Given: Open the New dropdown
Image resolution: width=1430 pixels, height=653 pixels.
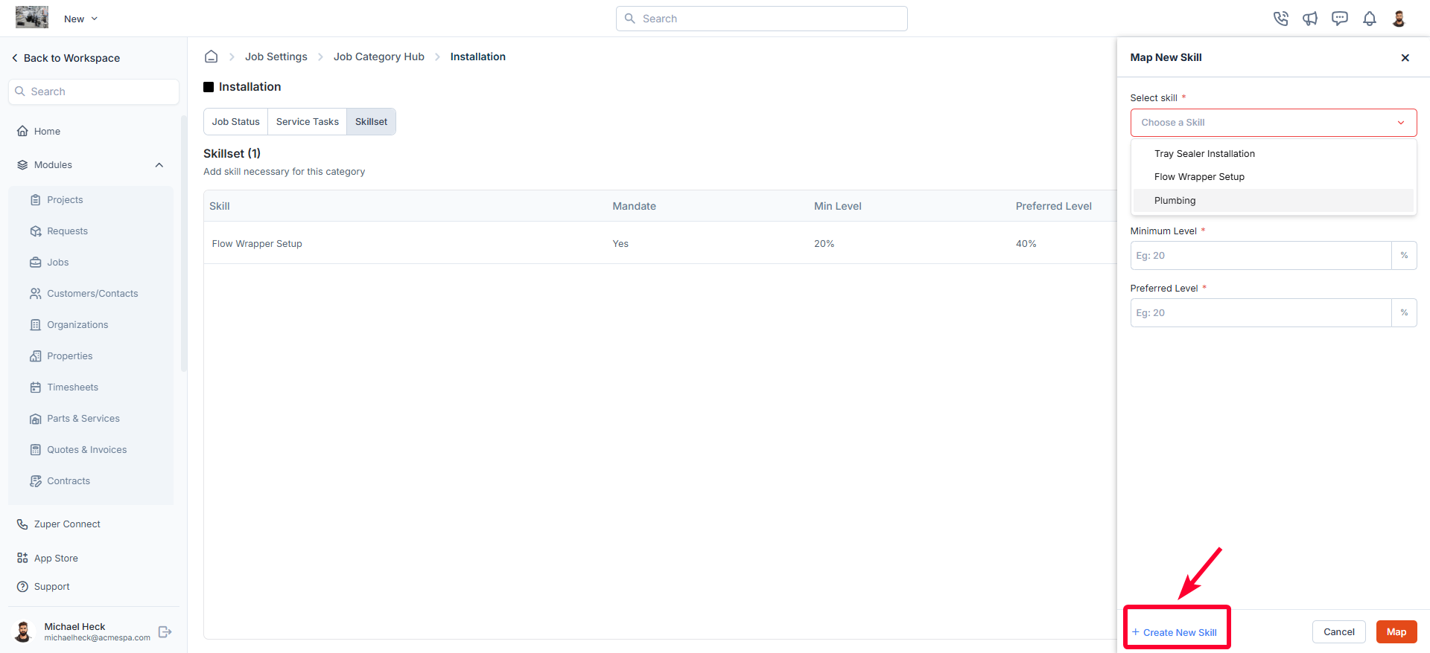Looking at the screenshot, I should tap(80, 19).
